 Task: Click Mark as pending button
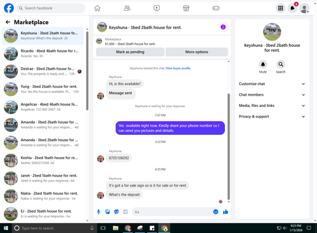130,52
